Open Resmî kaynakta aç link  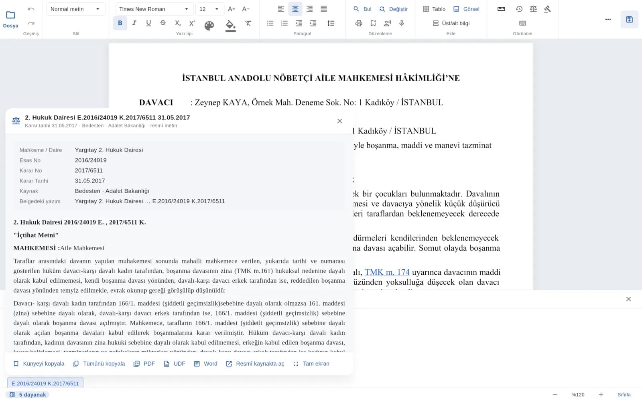point(255,364)
